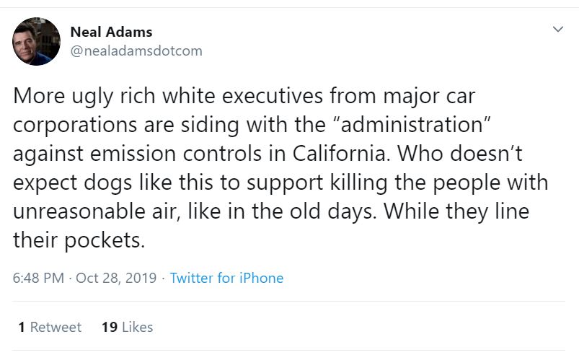Click Neal Adams' profile avatar photo
Screen dimensions: 579x355
pos(36,42)
